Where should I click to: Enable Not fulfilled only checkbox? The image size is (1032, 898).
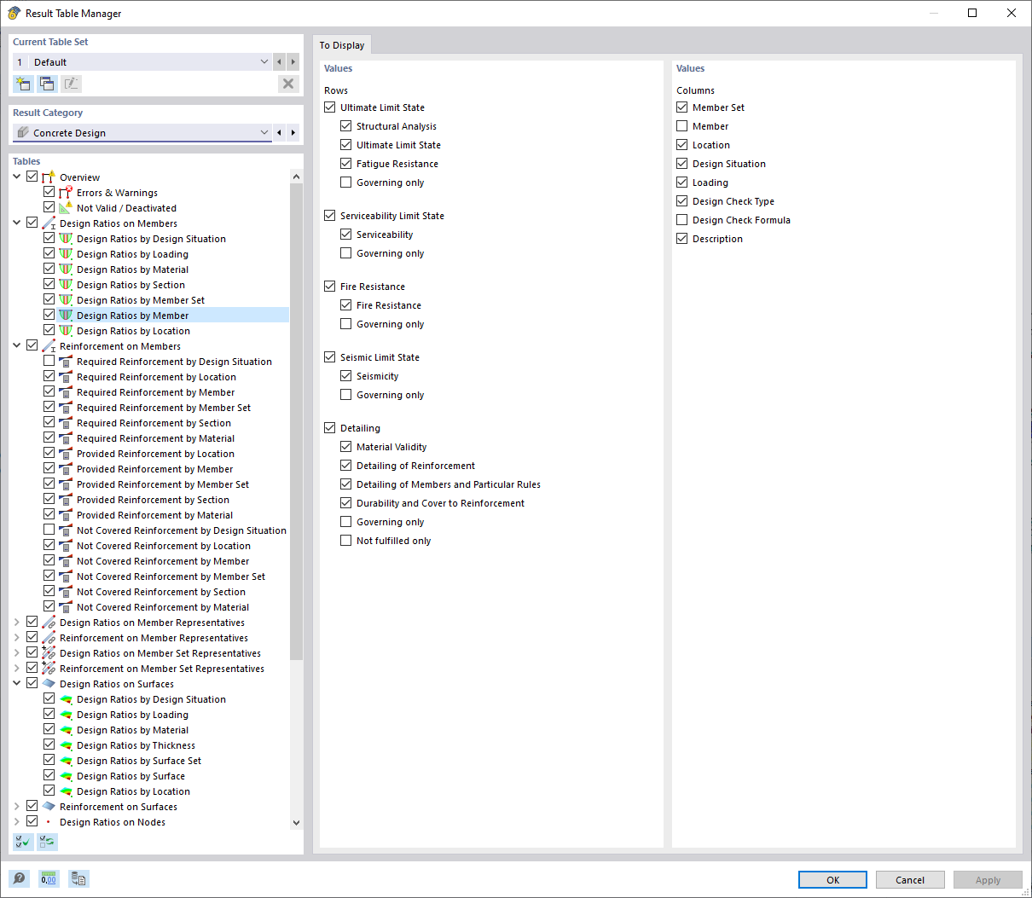346,541
